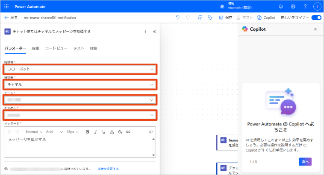324x175 pixels.
Task: Close the Copilot panel
Action: (315, 29)
